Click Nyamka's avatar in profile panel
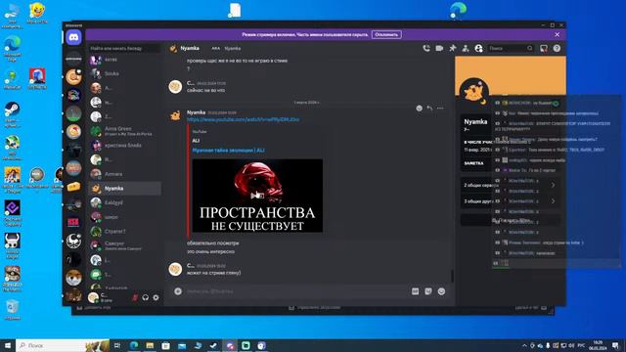 [473, 92]
